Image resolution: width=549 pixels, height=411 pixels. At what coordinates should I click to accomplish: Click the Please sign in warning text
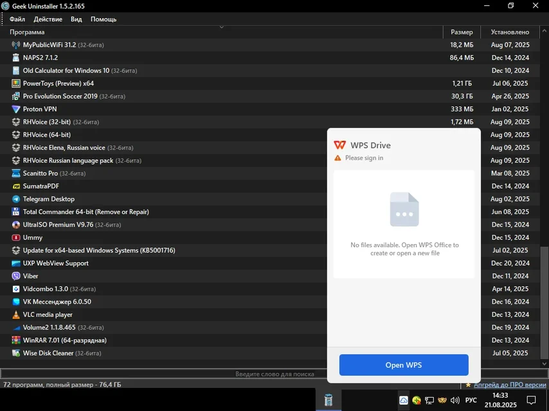[x=364, y=158]
